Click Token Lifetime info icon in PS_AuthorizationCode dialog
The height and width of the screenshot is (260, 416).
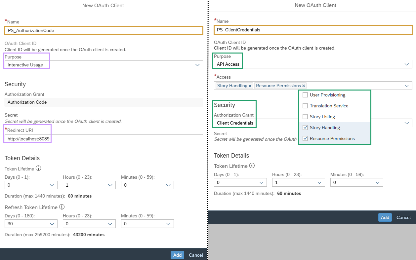[x=38, y=168]
